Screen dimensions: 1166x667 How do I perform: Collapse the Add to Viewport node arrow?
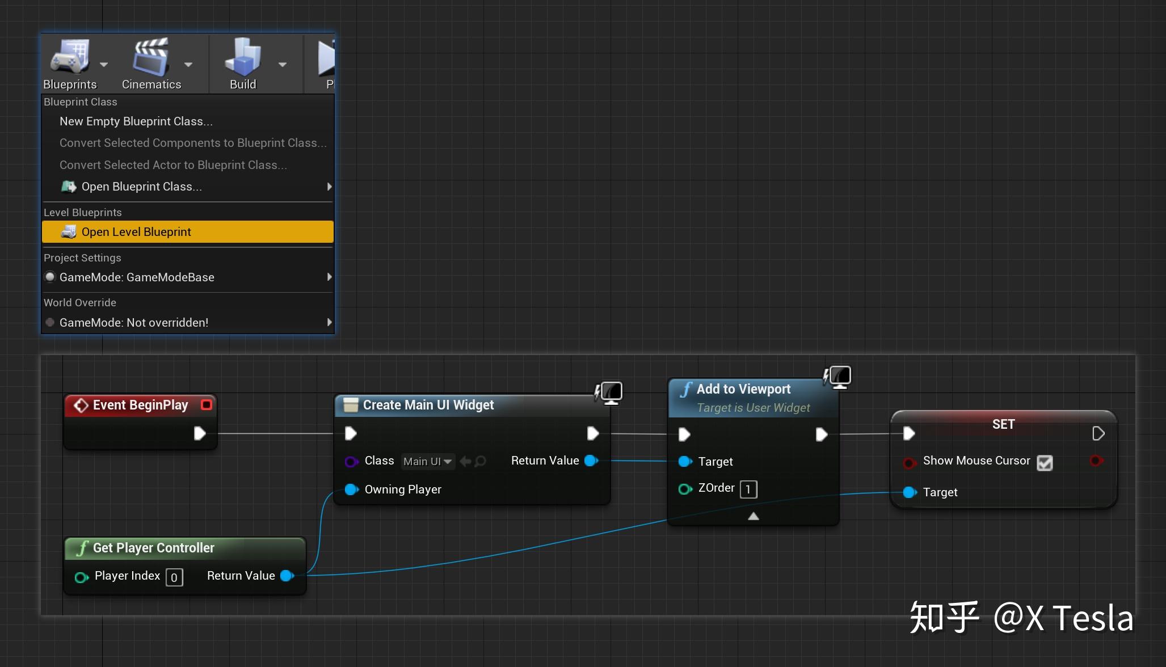[753, 516]
